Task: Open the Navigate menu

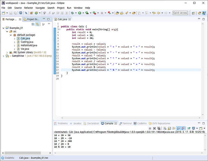Action: pos(40,8)
